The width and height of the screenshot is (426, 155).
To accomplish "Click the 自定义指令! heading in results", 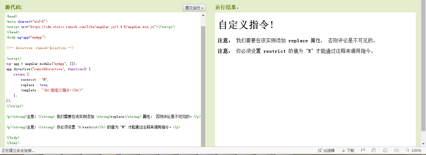I will (x=246, y=25).
